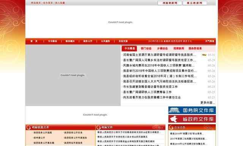Open headline 我县组织收听收看全省2018年河长制

click(159, 76)
